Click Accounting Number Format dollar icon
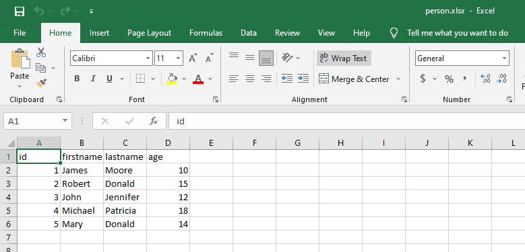The image size is (525, 252). coord(423,79)
